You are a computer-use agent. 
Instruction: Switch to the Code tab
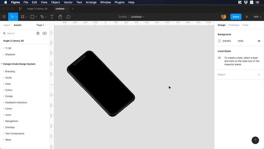click(x=245, y=25)
